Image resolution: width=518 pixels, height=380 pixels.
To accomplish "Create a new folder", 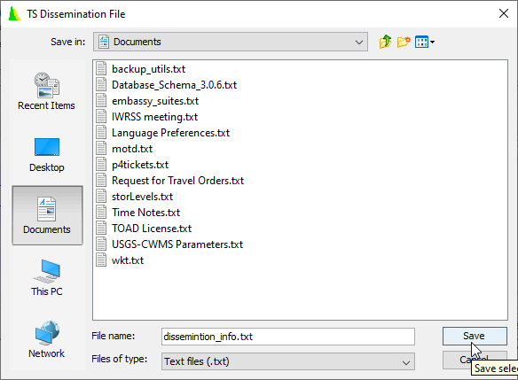I will point(404,42).
